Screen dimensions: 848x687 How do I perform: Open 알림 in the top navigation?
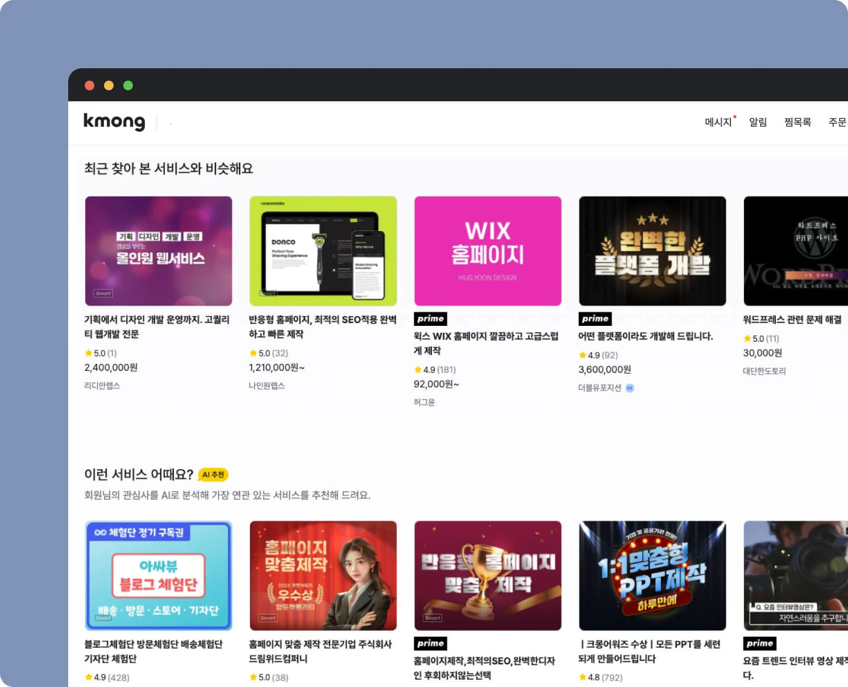758,122
